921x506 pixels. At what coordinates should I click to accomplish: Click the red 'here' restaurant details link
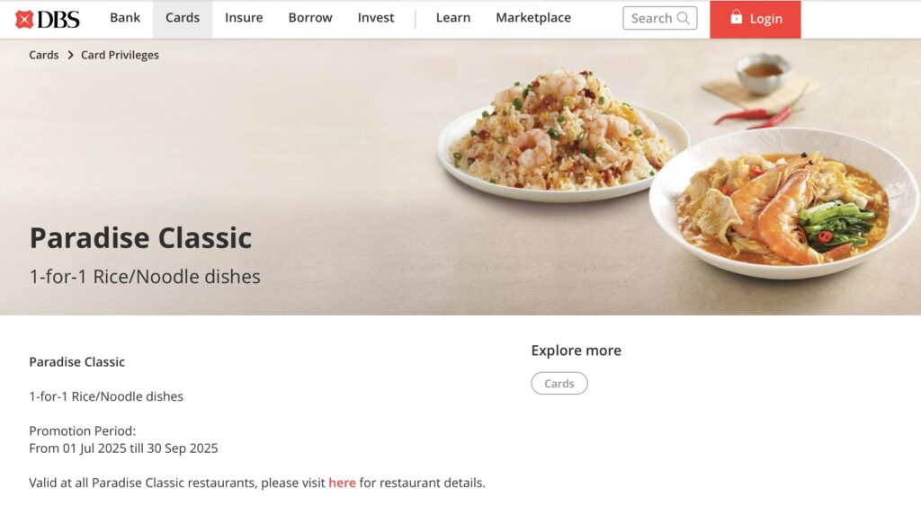[x=342, y=483]
